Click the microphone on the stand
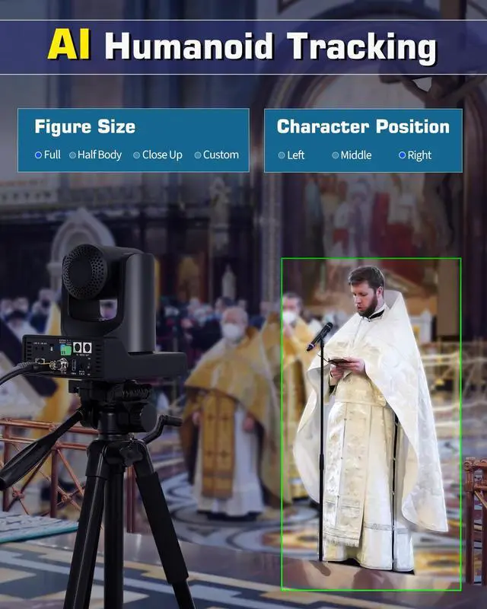Image resolution: width=487 pixels, height=609 pixels. coord(320,336)
